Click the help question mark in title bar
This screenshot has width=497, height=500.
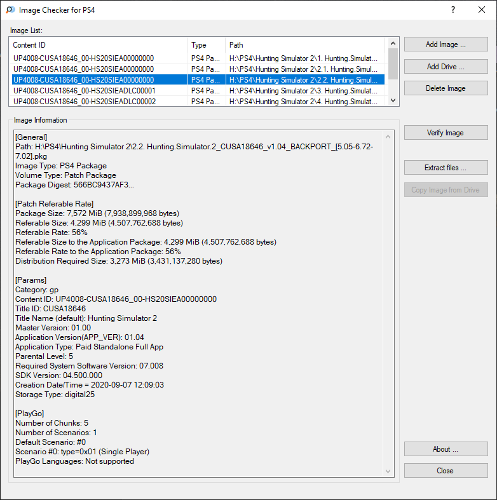coord(453,10)
